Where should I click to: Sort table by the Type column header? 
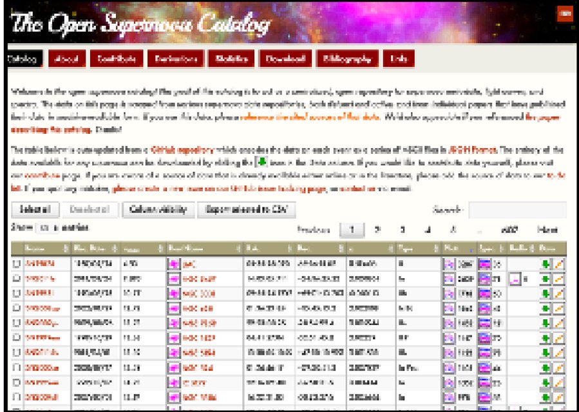pos(419,249)
